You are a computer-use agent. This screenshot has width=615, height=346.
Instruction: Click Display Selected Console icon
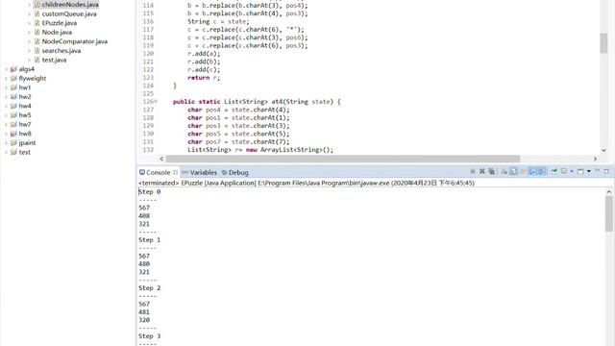tap(564, 171)
